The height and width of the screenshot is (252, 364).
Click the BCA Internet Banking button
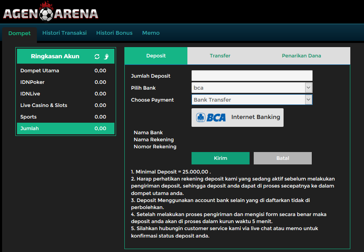pyautogui.click(x=238, y=117)
